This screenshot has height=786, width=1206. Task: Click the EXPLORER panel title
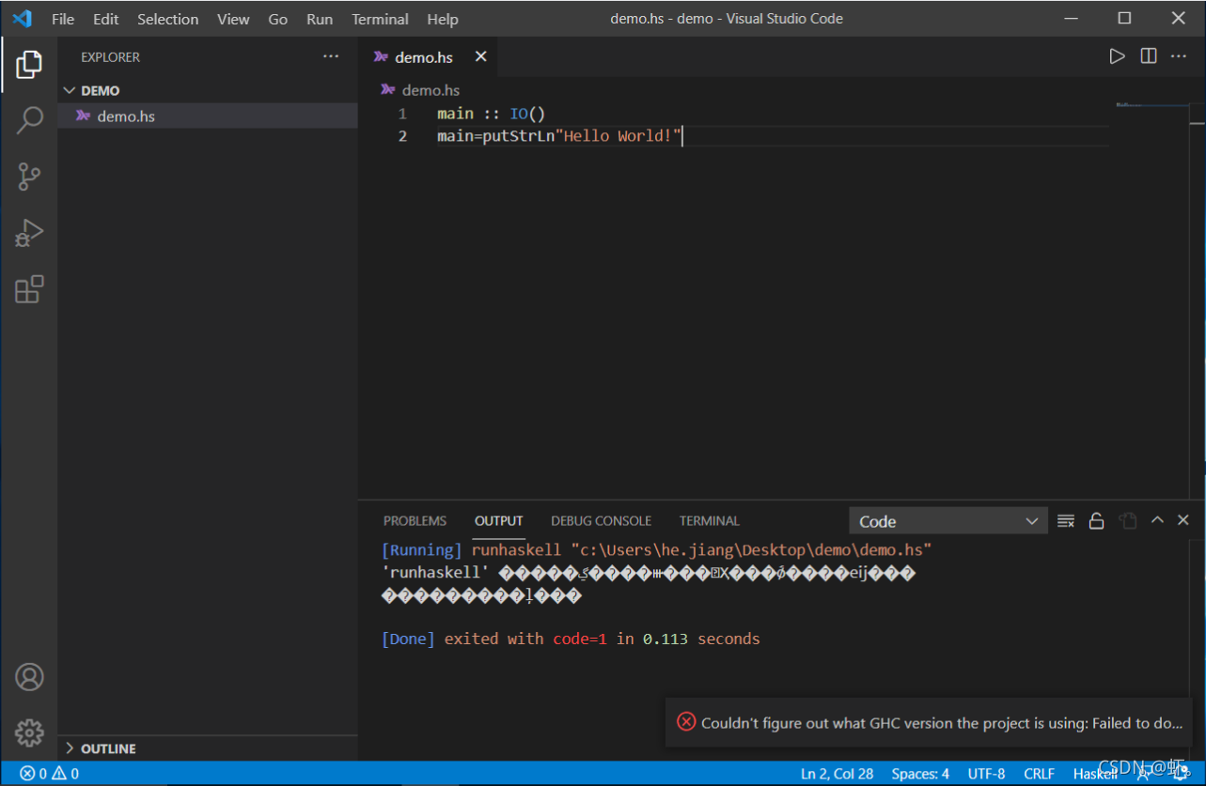110,57
